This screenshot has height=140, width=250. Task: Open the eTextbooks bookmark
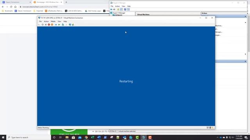click(54, 11)
